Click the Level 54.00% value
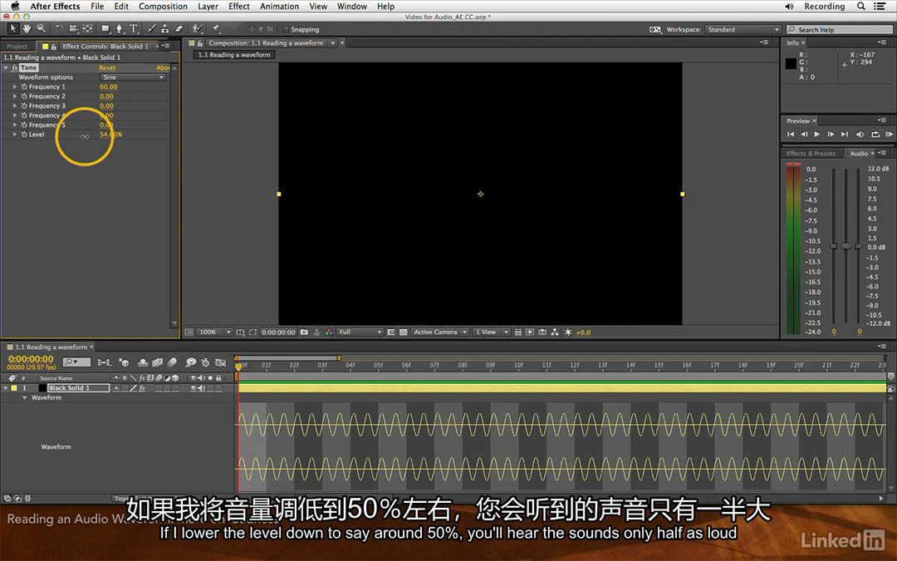Screen dimensions: 897x561 [111, 135]
